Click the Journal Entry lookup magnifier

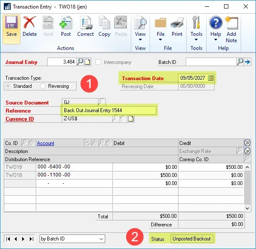pyautogui.click(x=80, y=62)
